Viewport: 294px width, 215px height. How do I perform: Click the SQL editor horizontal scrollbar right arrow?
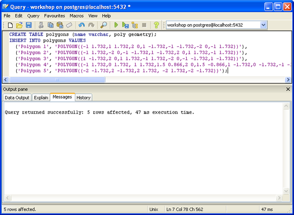point(288,80)
